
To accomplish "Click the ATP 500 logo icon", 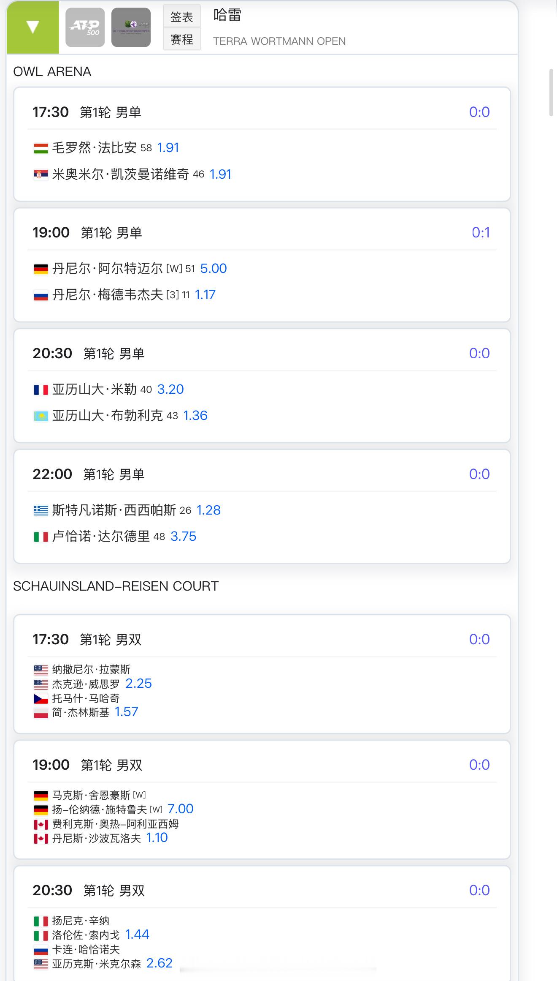I will pyautogui.click(x=85, y=27).
